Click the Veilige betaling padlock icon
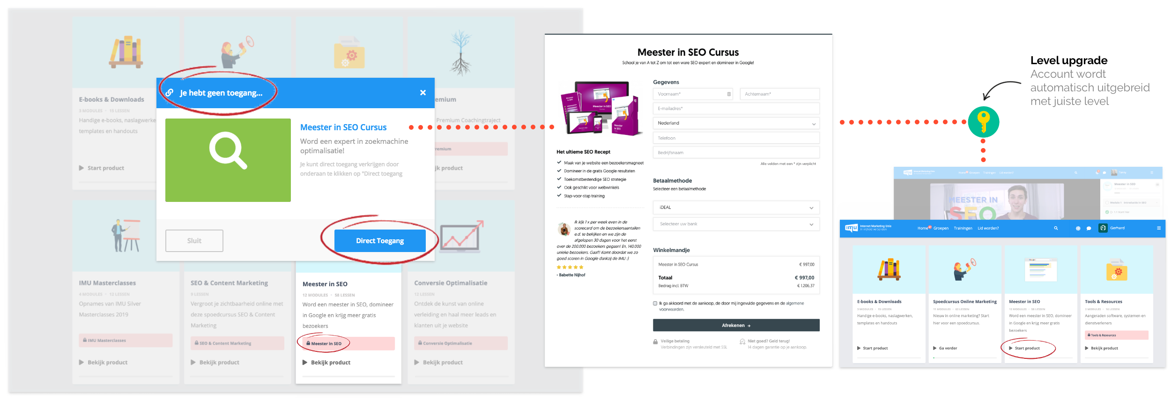The image size is (1171, 401). 656,342
